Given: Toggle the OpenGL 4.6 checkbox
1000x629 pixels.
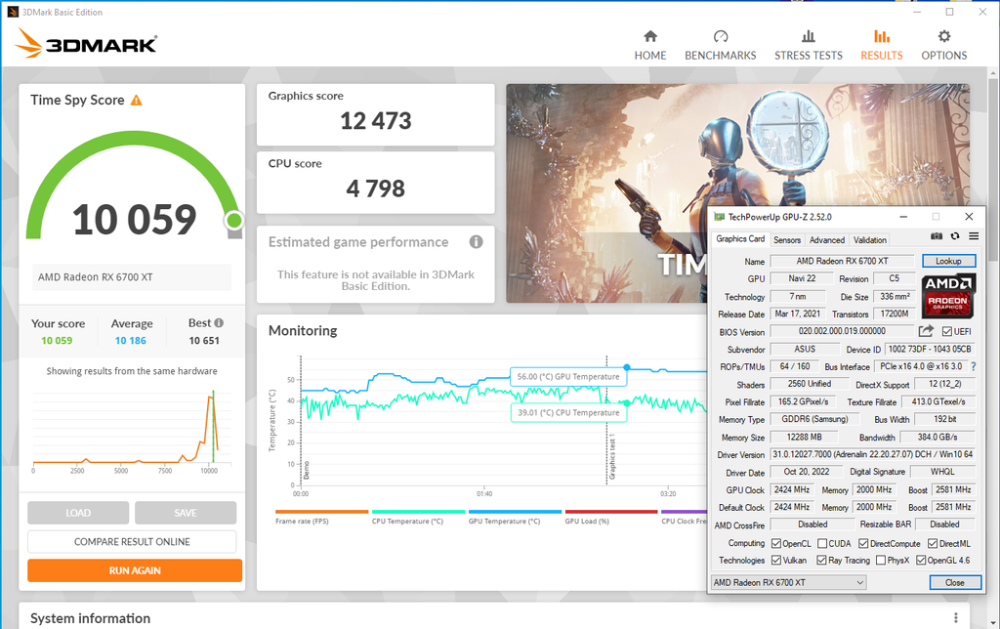Looking at the screenshot, I should point(921,560).
